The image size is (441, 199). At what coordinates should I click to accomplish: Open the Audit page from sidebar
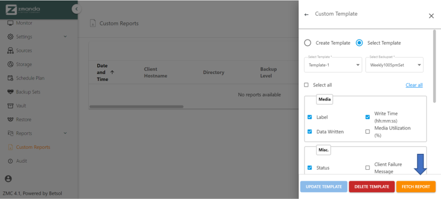22,161
